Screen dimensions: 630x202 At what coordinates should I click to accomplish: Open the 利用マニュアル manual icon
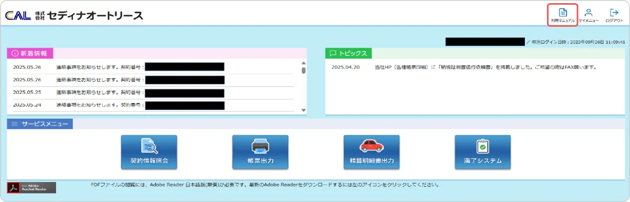[x=563, y=15]
